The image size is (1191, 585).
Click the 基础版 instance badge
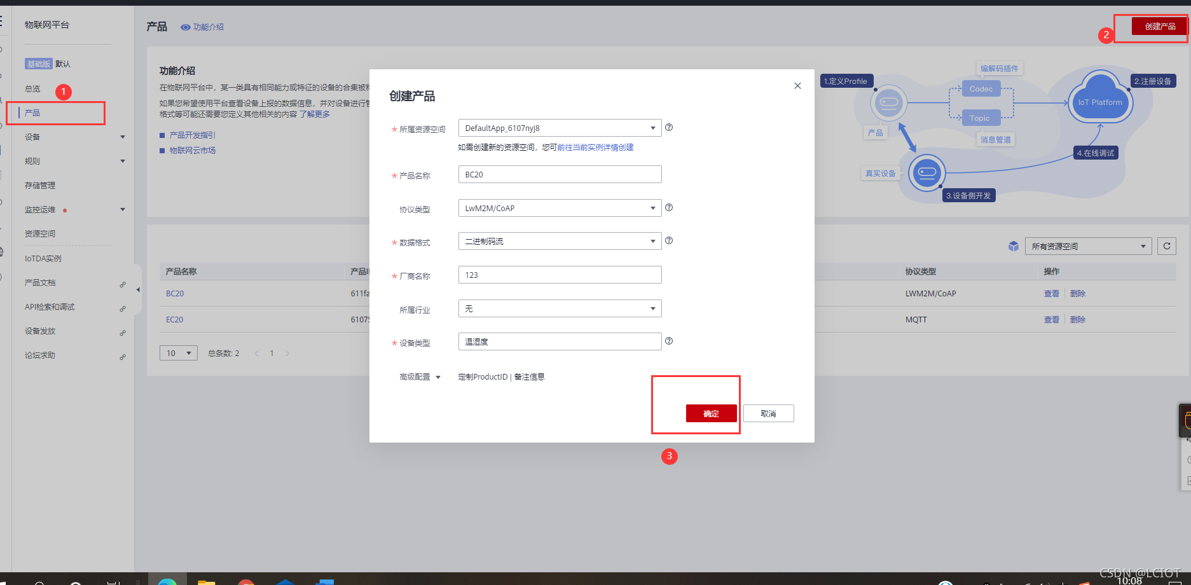39,64
